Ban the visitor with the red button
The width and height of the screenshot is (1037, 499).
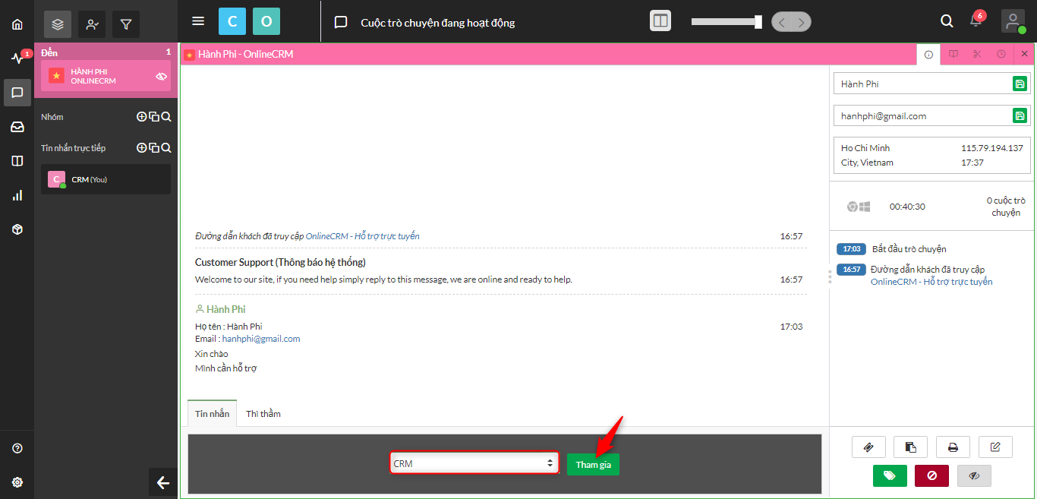(931, 475)
